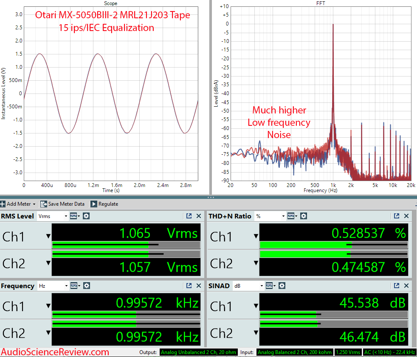Click the panel splitter grip dots
Image resolution: width=417 pixels, height=357 pixels.
click(211, 198)
